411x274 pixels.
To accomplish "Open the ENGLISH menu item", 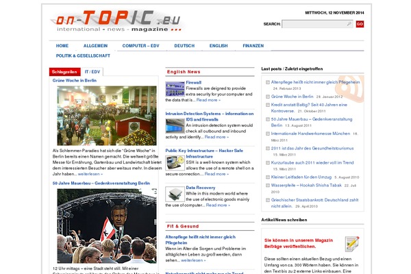I will pyautogui.click(x=219, y=46).
